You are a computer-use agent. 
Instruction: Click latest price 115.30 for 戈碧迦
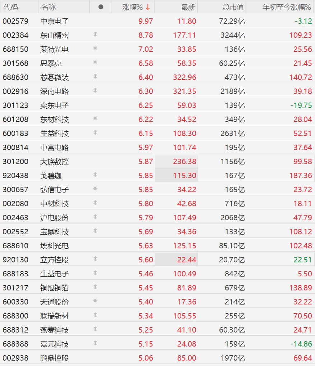[184, 176]
